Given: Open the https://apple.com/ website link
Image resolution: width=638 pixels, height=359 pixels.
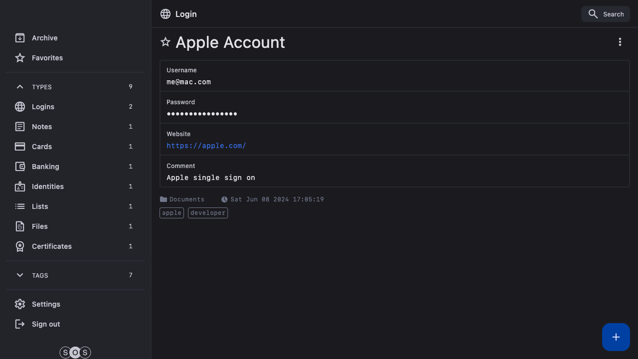Looking at the screenshot, I should click(x=206, y=146).
